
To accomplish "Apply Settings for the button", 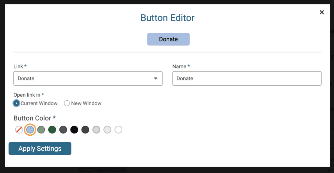I will coord(40,148).
